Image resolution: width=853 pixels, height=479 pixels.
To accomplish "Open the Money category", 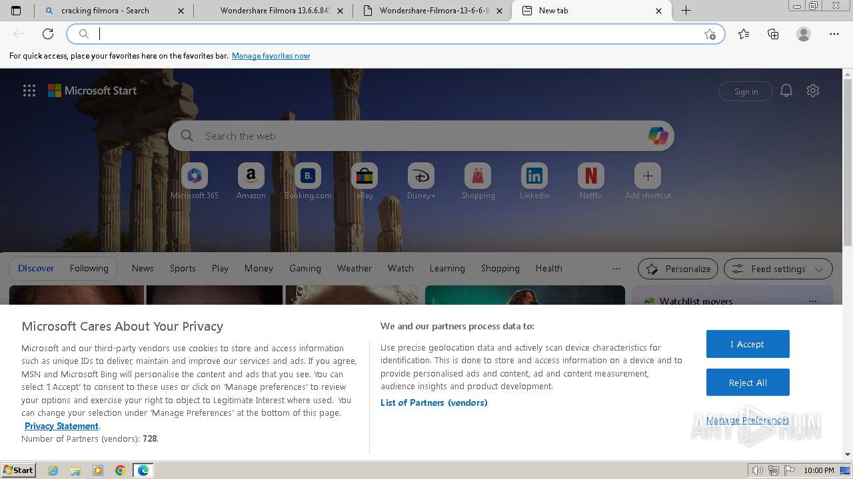I will coord(259,268).
